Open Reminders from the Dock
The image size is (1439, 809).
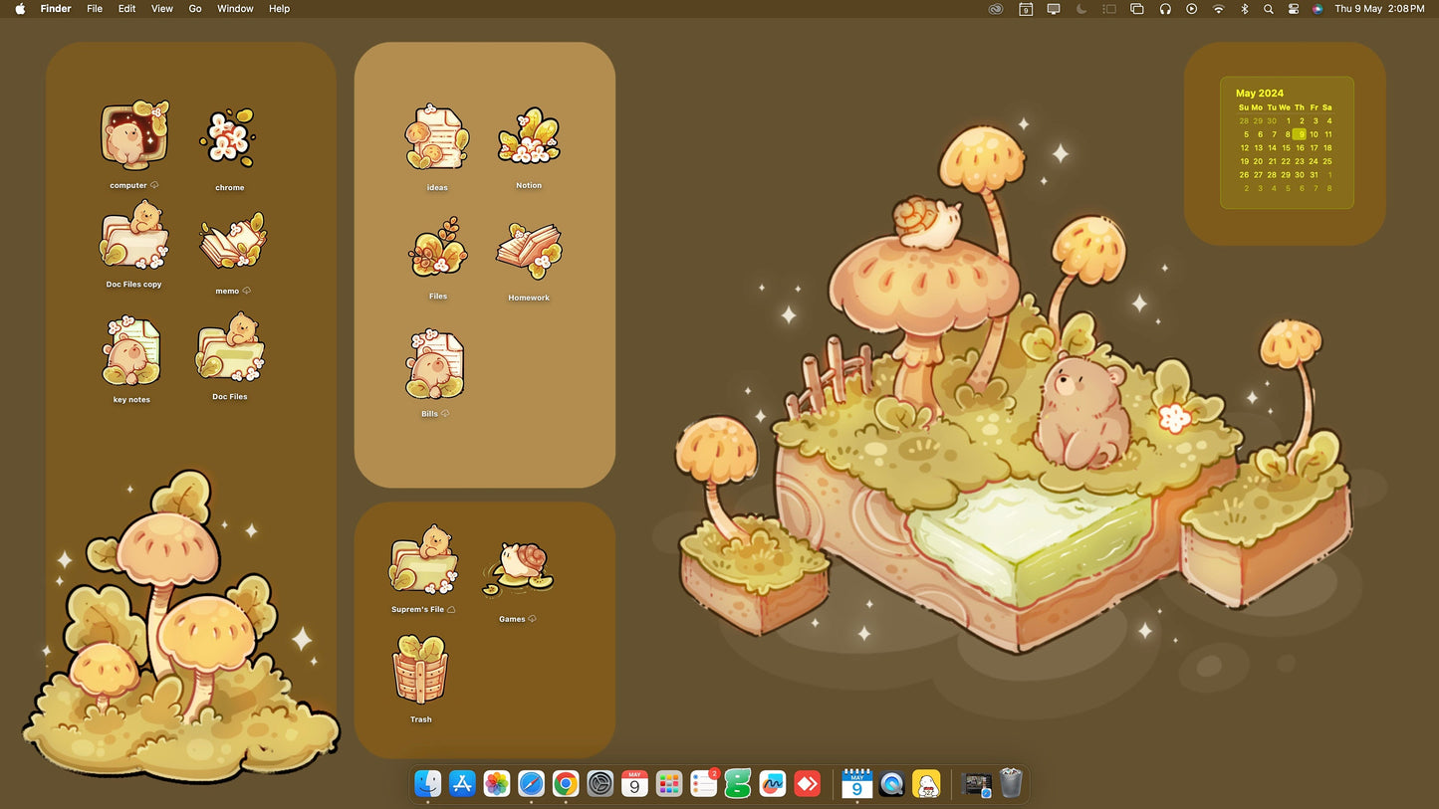[703, 784]
